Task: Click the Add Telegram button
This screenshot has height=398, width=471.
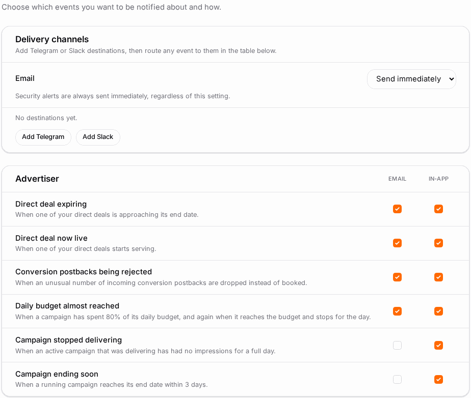Action: point(43,137)
